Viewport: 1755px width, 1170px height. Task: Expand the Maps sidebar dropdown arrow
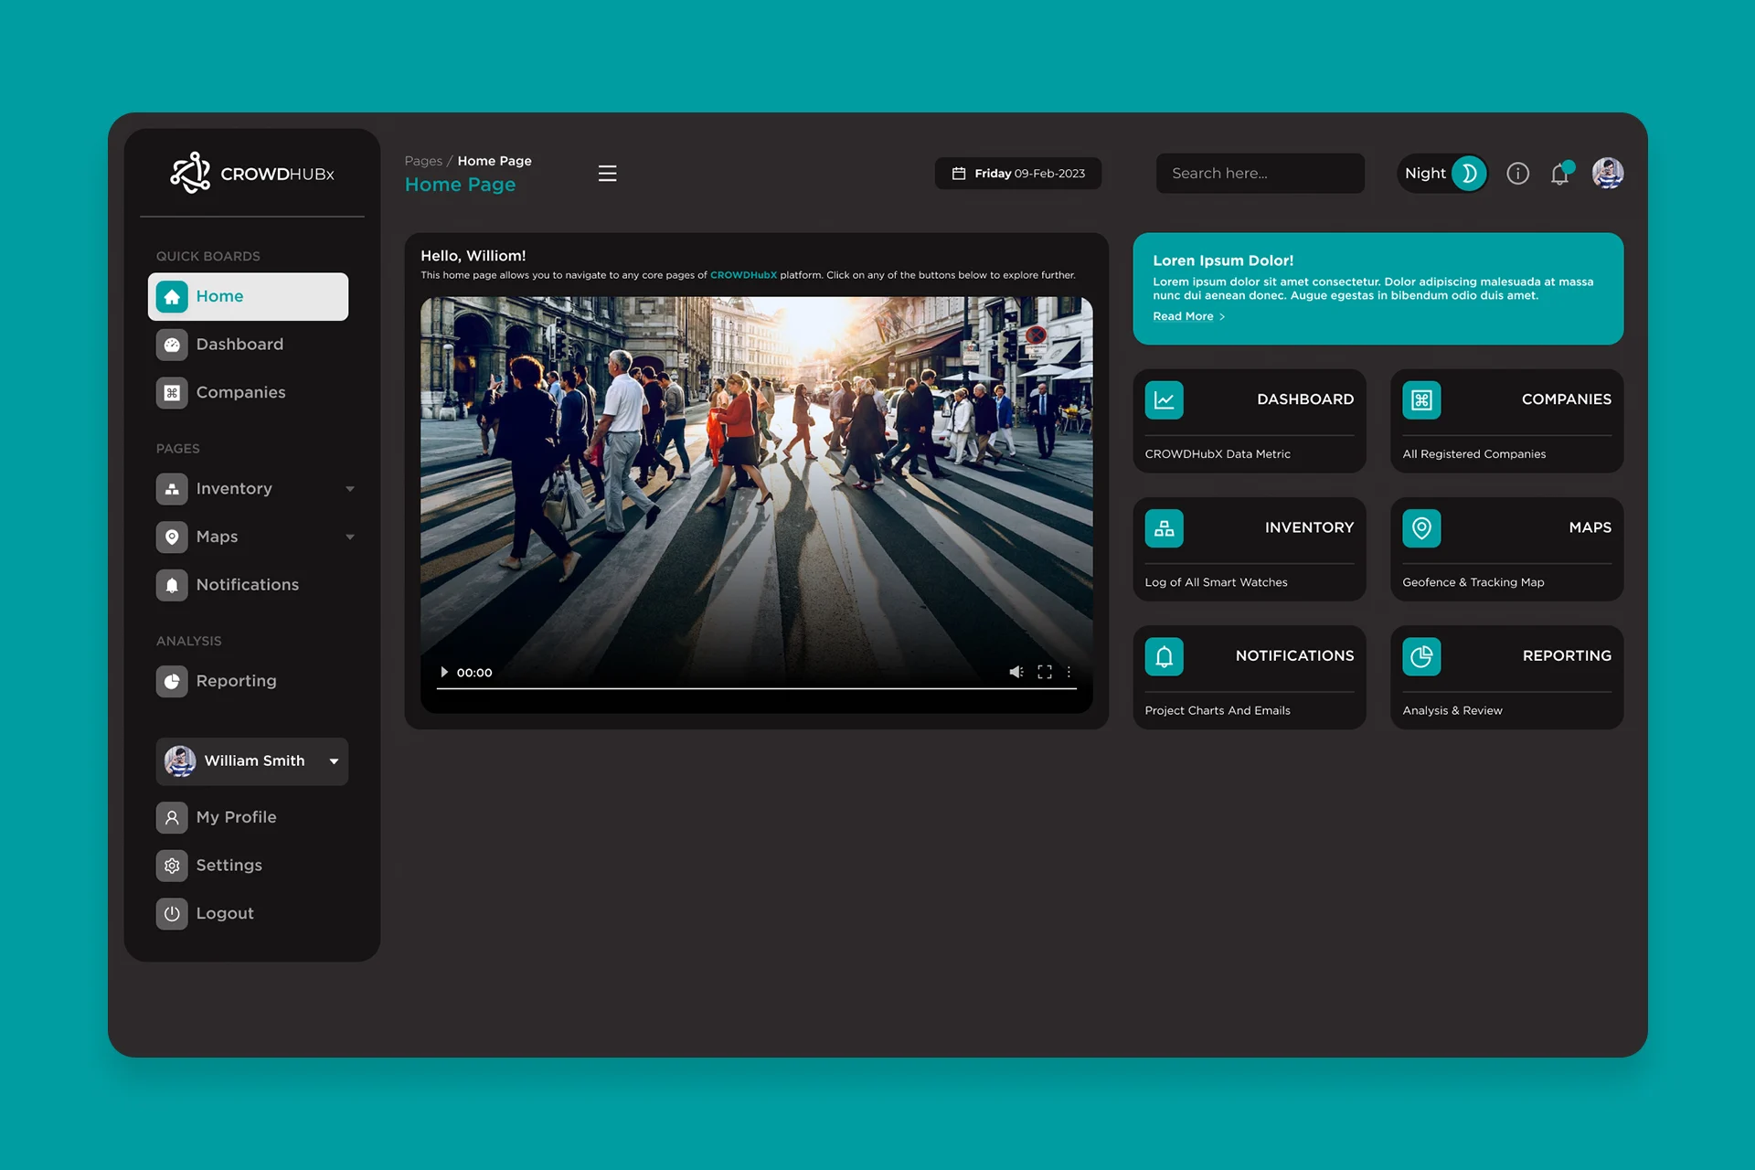[x=350, y=537]
